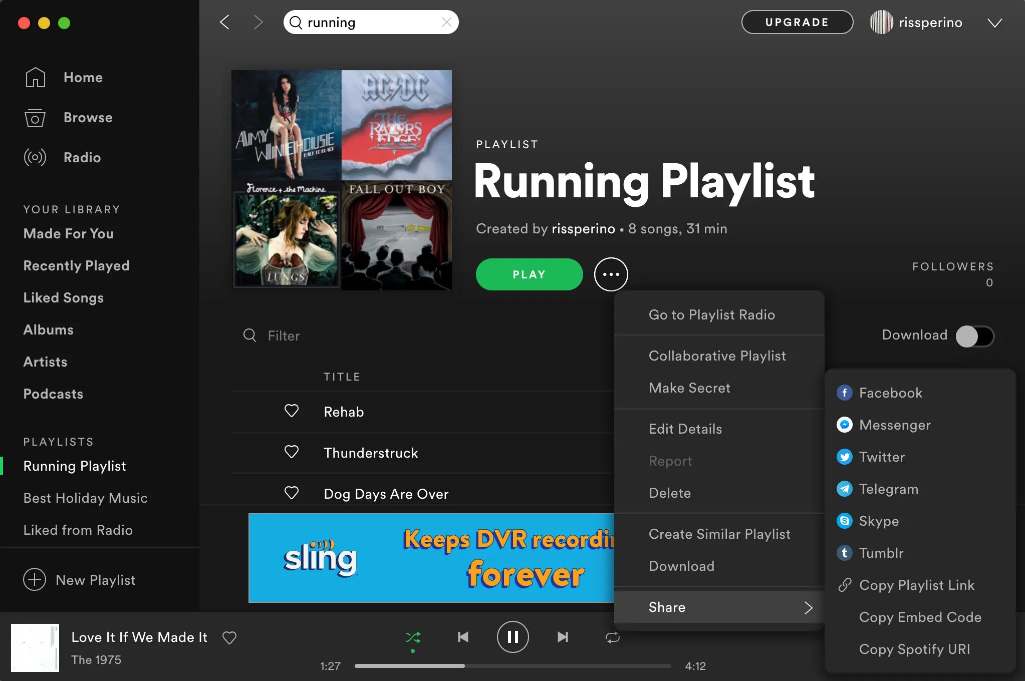Enable Collaborative Playlist option

click(717, 356)
